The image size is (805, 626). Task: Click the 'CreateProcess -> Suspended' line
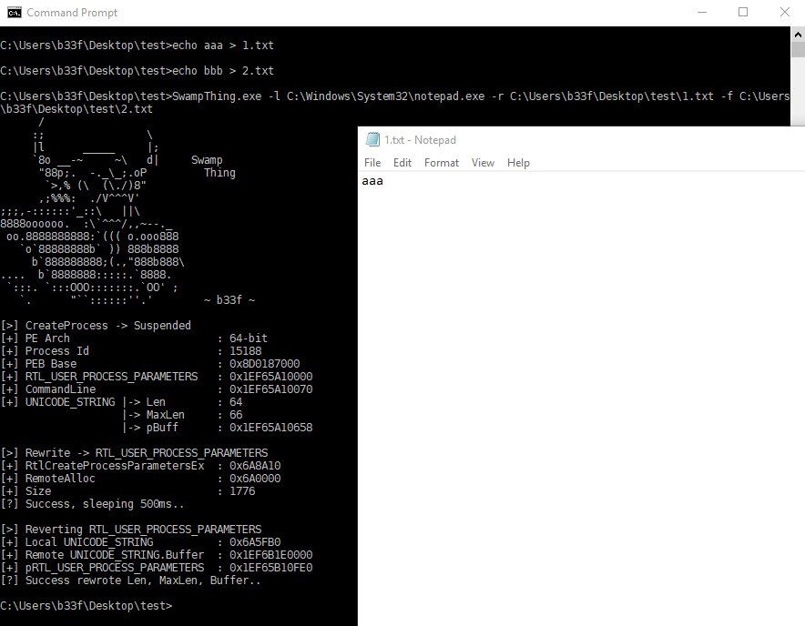[x=96, y=326]
